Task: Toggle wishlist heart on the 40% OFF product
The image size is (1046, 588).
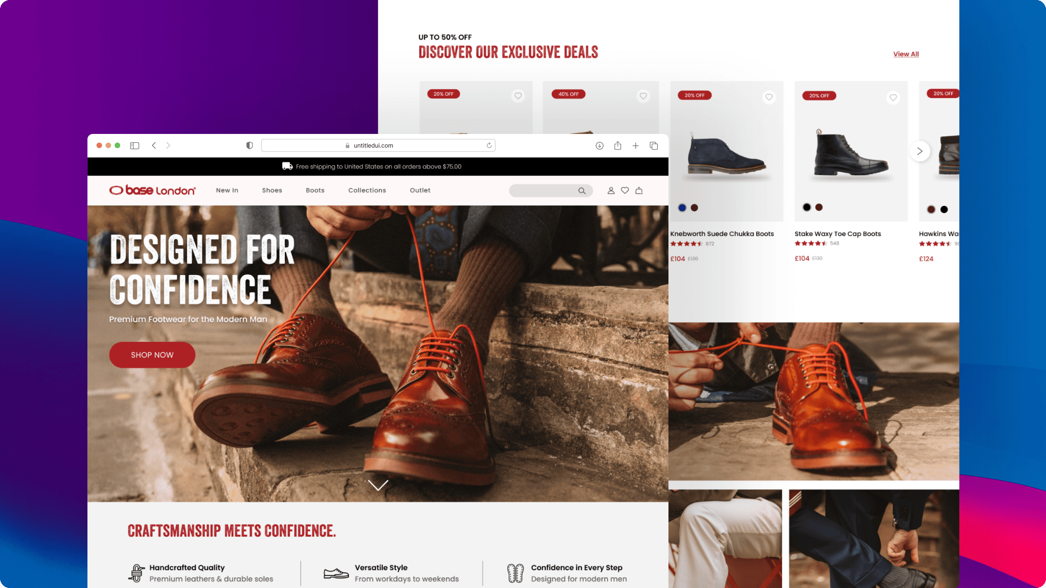Action: tap(643, 96)
